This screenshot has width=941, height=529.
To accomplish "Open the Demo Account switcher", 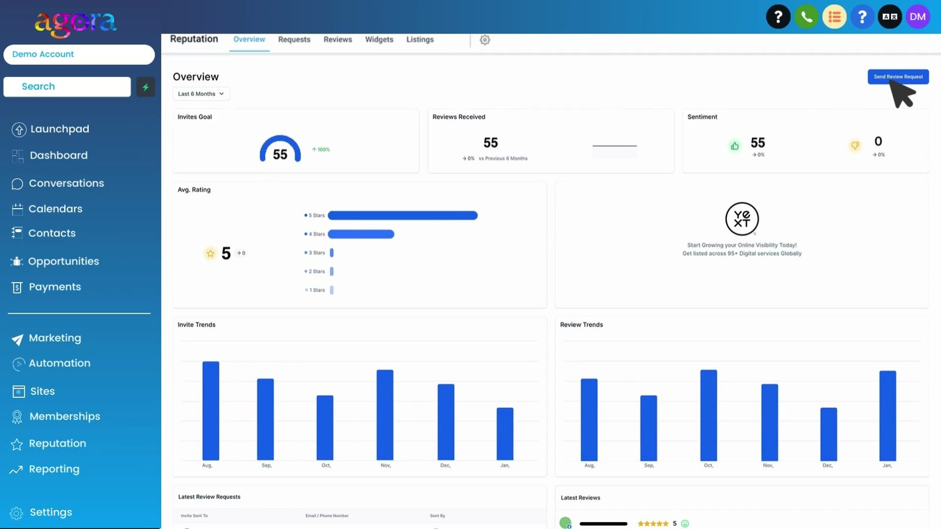I will click(x=79, y=55).
